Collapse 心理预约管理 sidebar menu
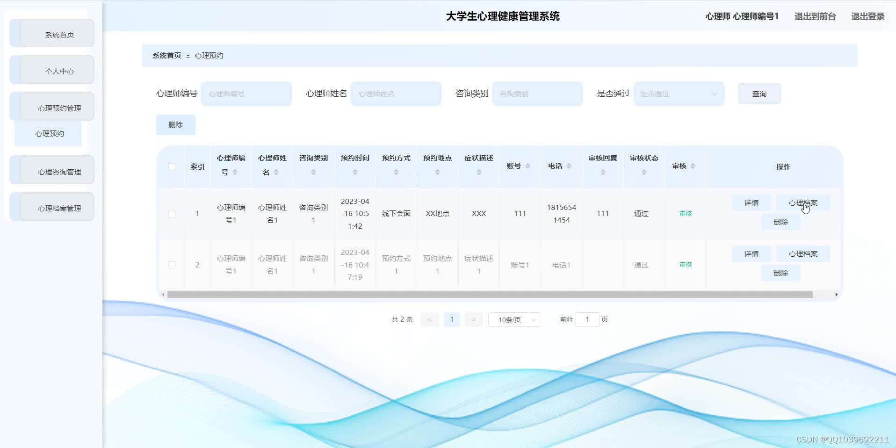This screenshot has width=896, height=448. click(x=52, y=107)
